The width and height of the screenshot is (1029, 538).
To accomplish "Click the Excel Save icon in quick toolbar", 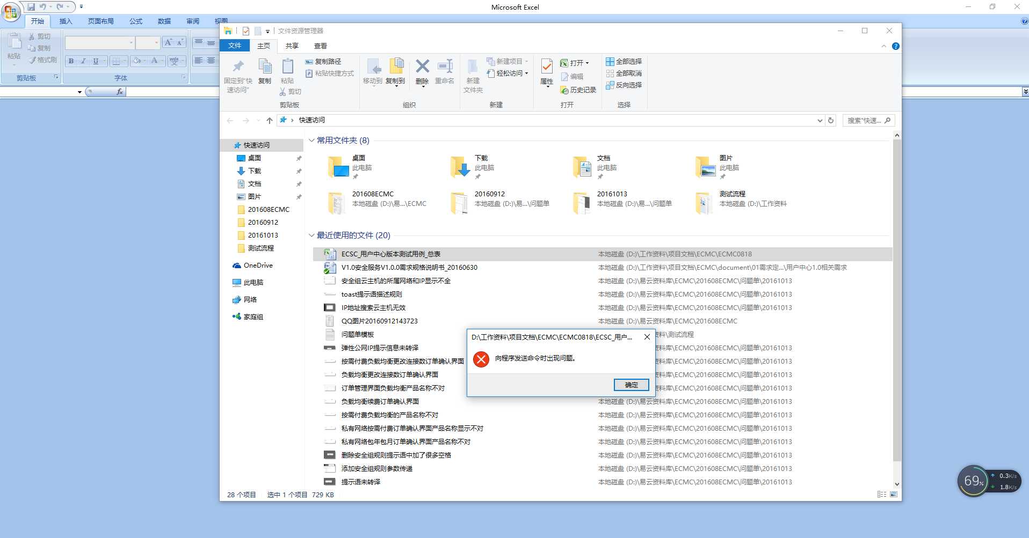I will [31, 7].
